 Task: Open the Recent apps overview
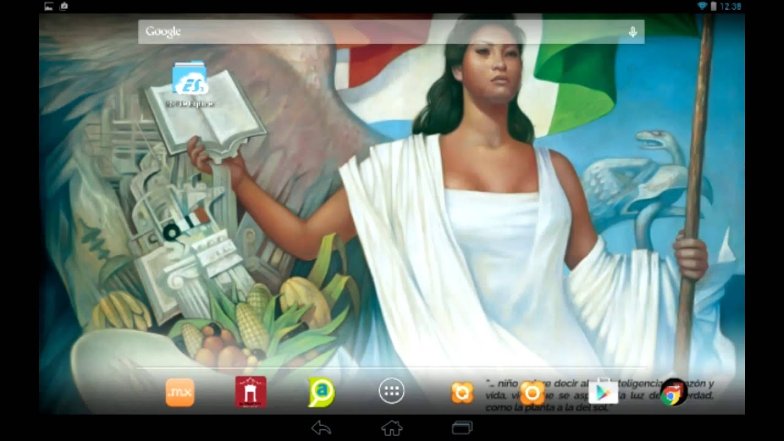(x=462, y=428)
